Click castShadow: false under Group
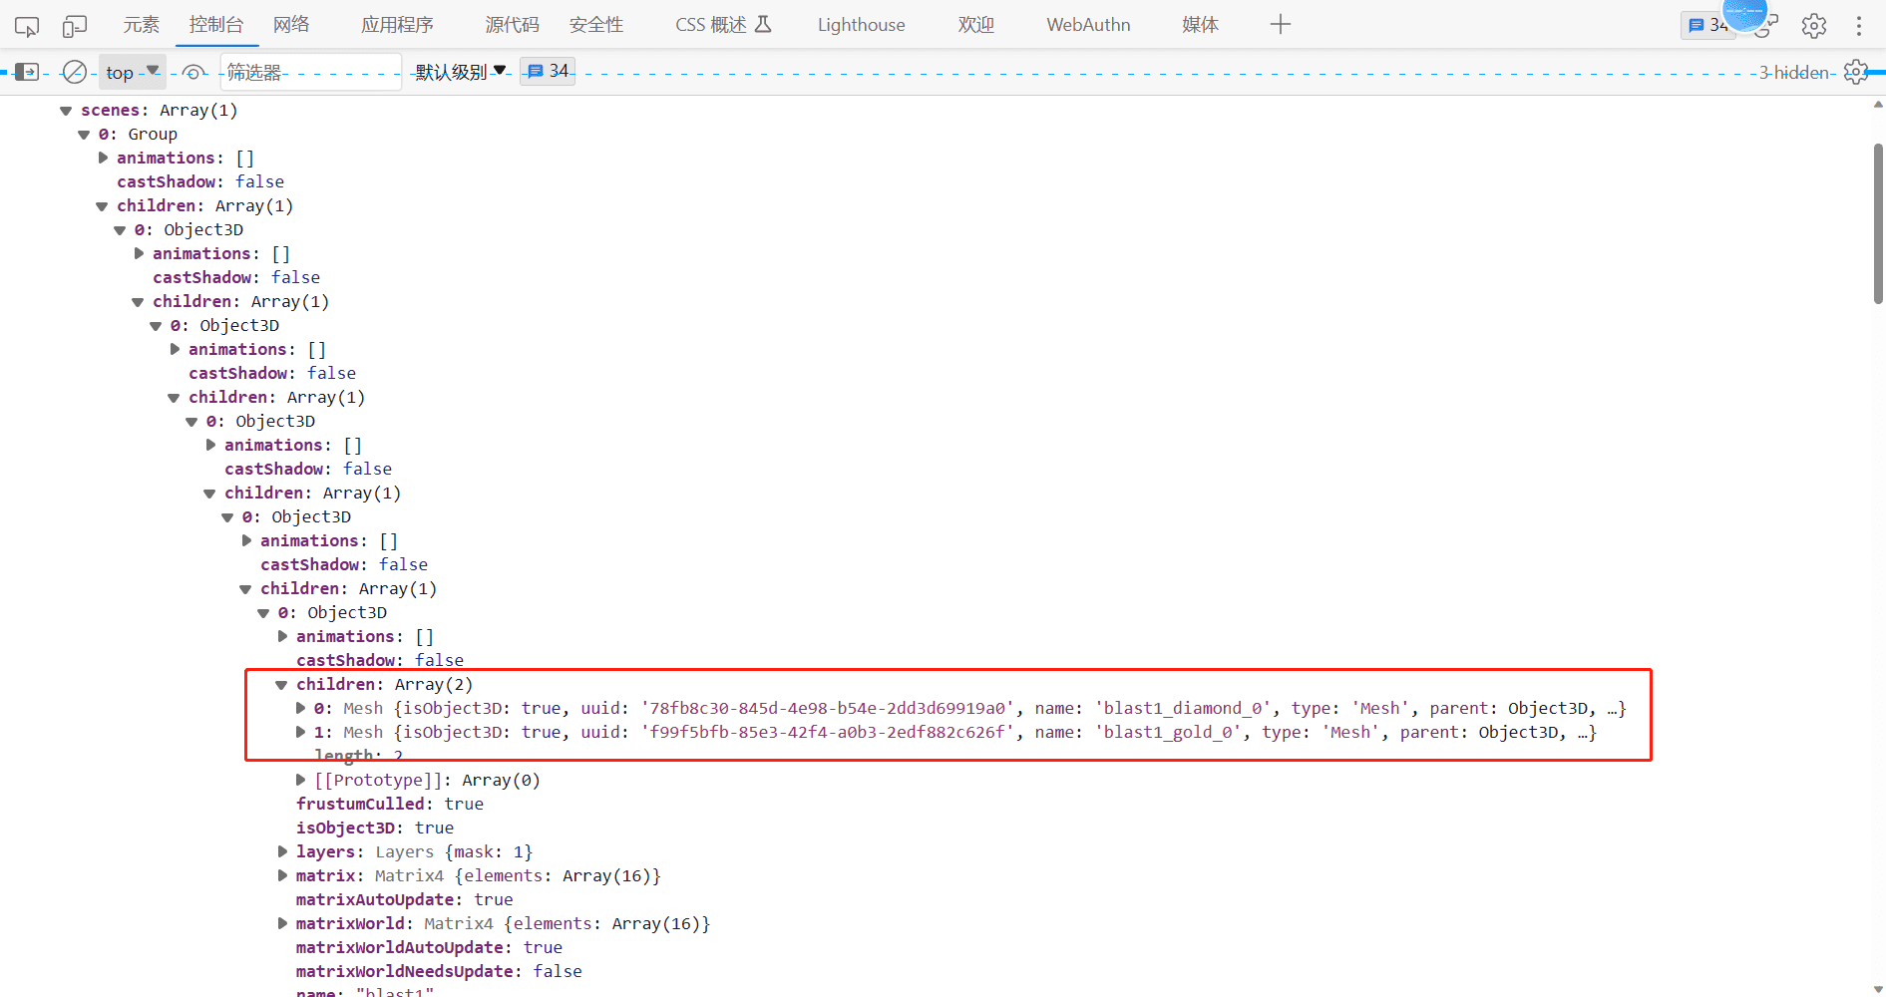This screenshot has width=1886, height=997. click(x=200, y=181)
